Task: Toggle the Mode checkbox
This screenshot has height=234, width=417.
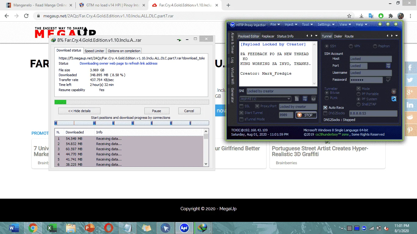Action: point(358,89)
